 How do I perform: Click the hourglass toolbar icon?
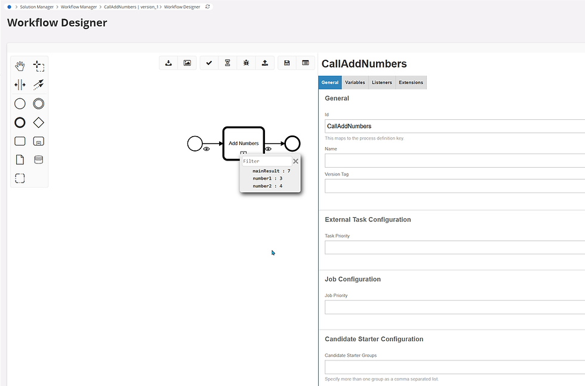click(227, 63)
